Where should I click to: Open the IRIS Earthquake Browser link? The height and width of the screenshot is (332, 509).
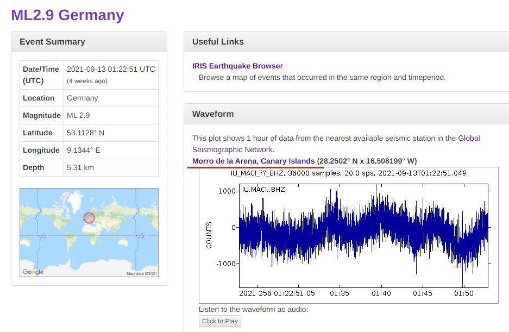coord(237,66)
